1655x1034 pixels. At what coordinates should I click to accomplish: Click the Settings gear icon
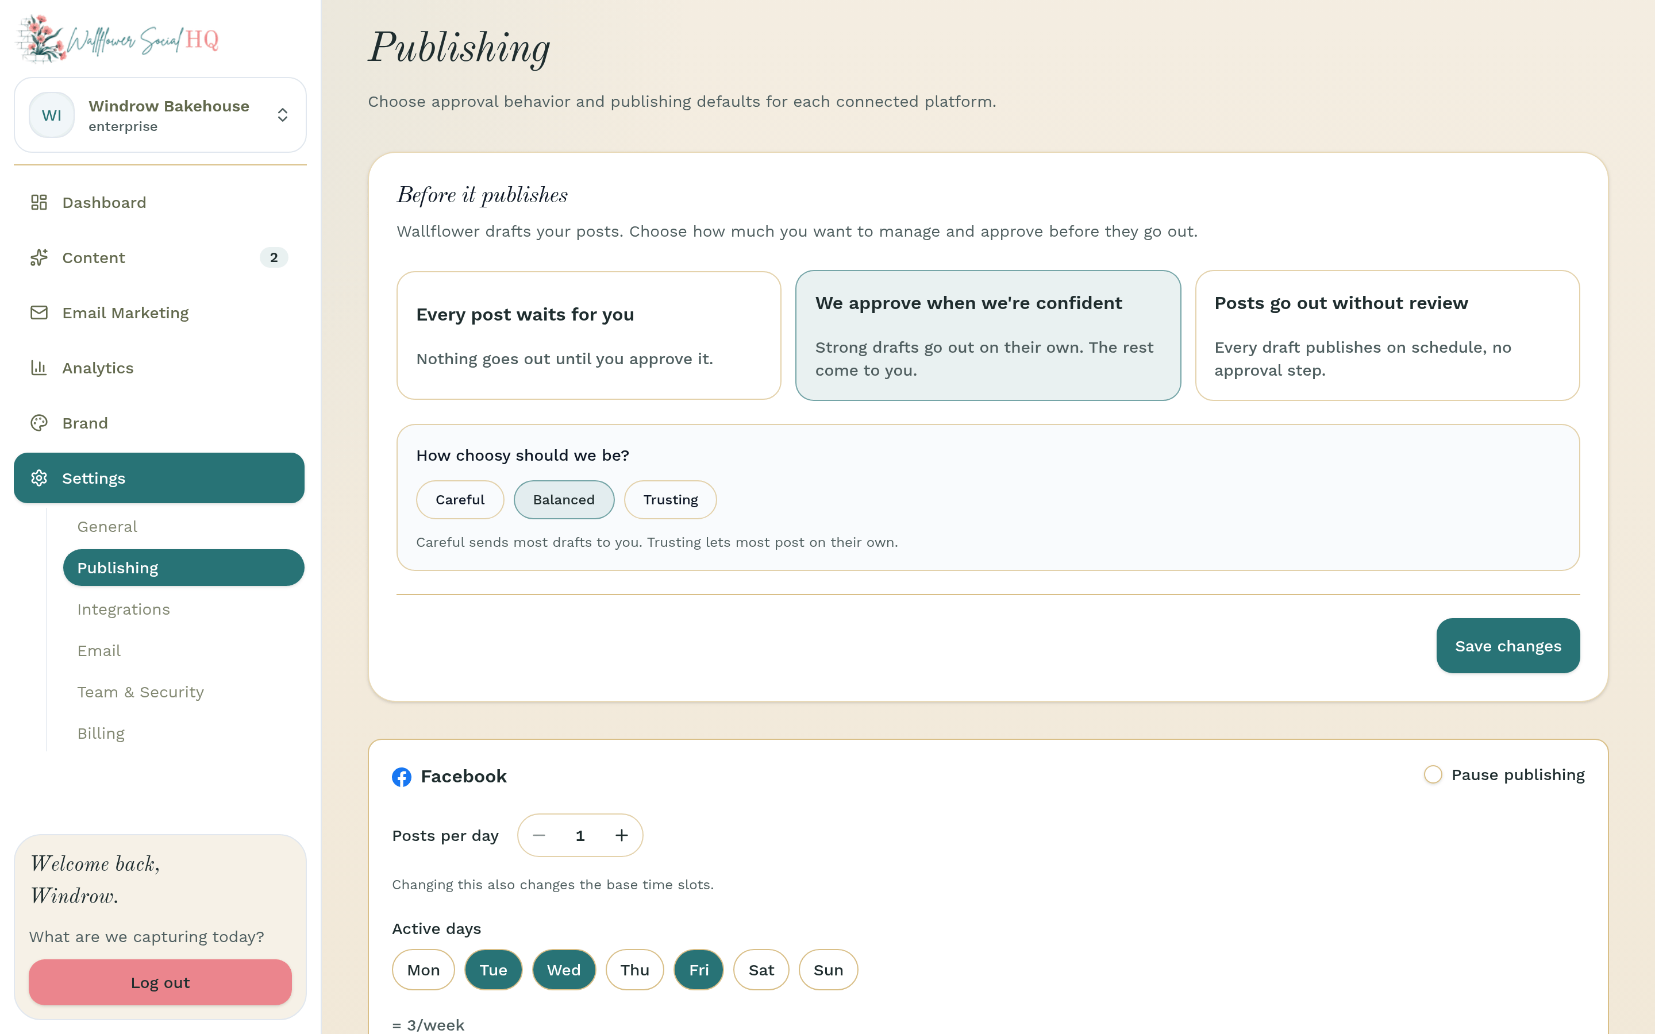point(39,478)
